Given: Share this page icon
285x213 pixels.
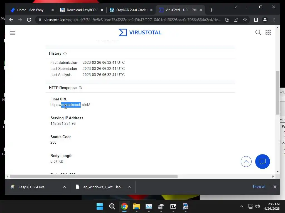Looking at the screenshot, I should pyautogui.click(x=236, y=20).
